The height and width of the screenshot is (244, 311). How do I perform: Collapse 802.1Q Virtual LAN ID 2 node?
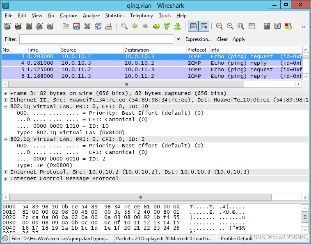(x=6, y=139)
